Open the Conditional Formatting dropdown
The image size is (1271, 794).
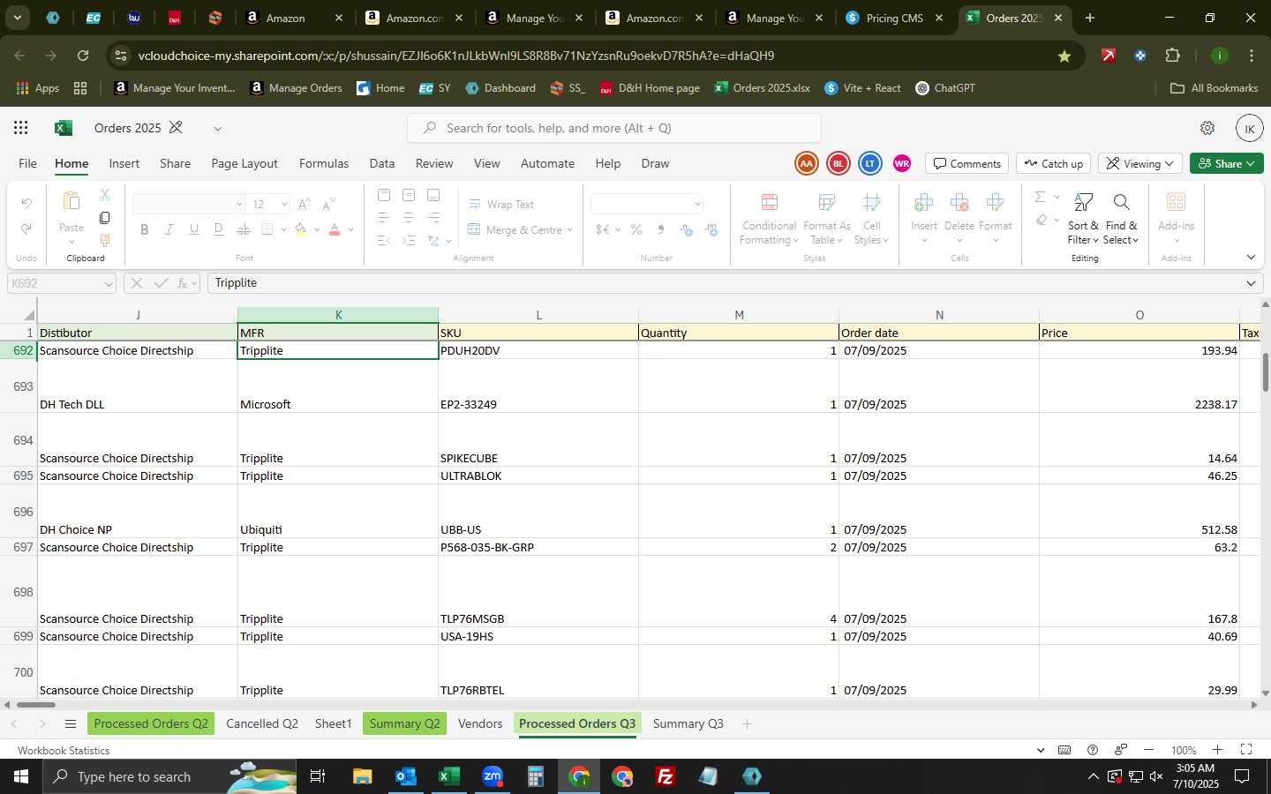click(x=770, y=219)
